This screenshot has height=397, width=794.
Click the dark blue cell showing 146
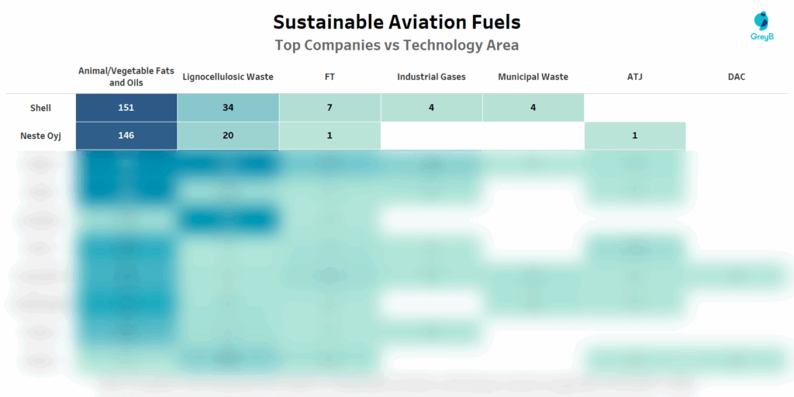(x=126, y=136)
